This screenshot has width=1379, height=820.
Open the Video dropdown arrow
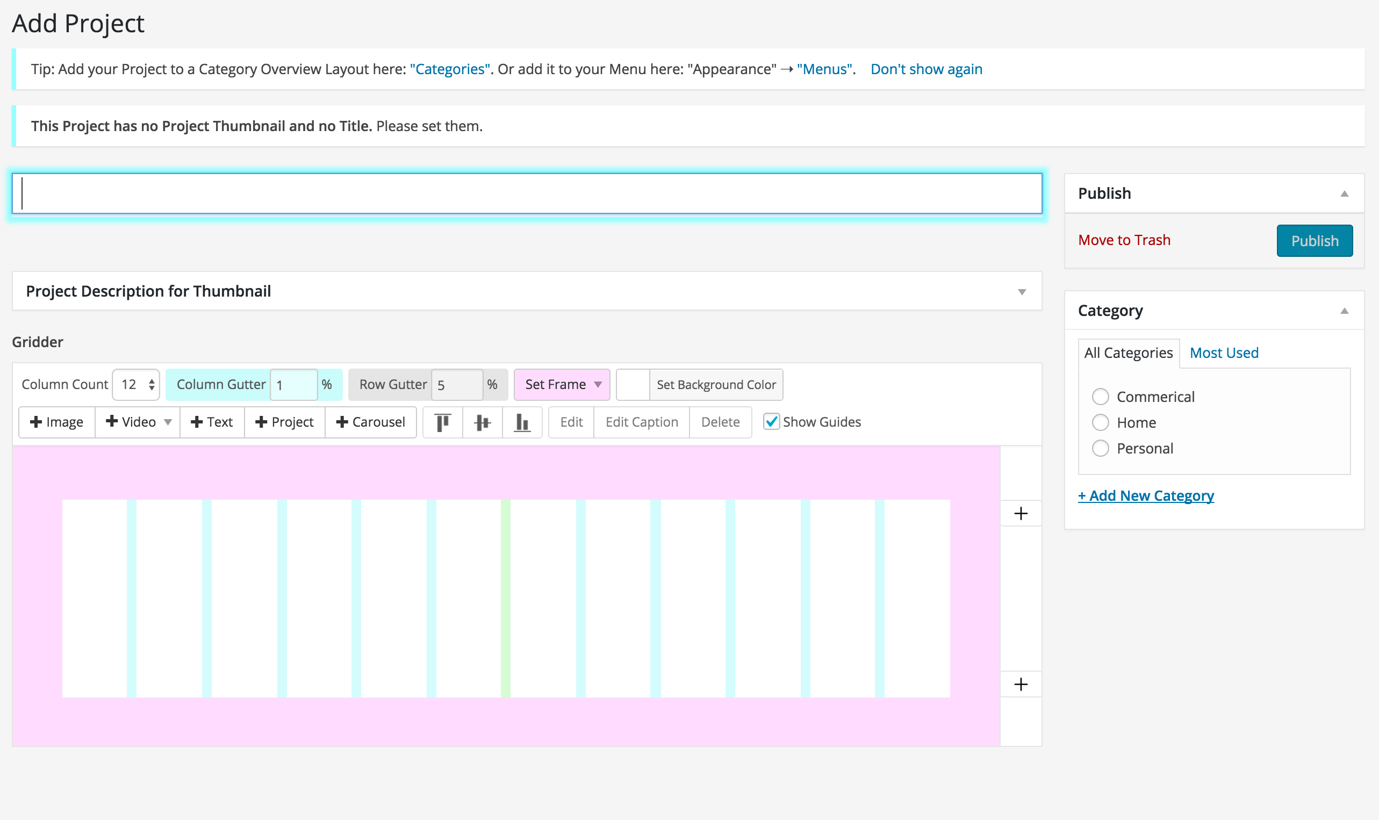tap(168, 423)
